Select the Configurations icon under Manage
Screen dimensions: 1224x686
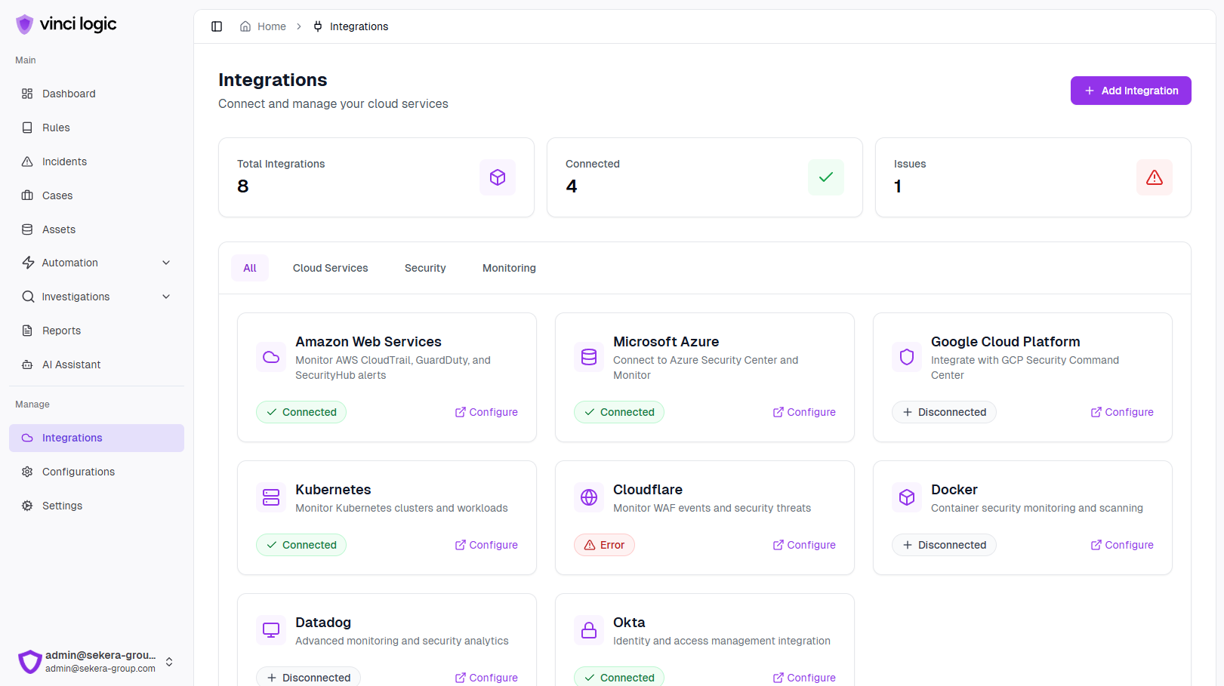point(27,472)
